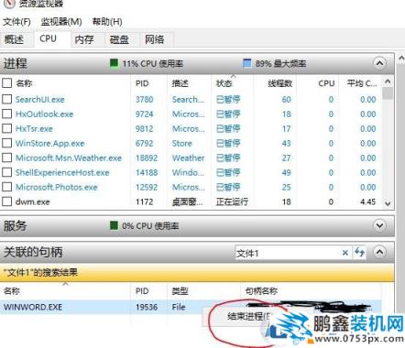The height and width of the screenshot is (348, 405).
Task: Open the 文件(F) menu
Action: [x=16, y=22]
